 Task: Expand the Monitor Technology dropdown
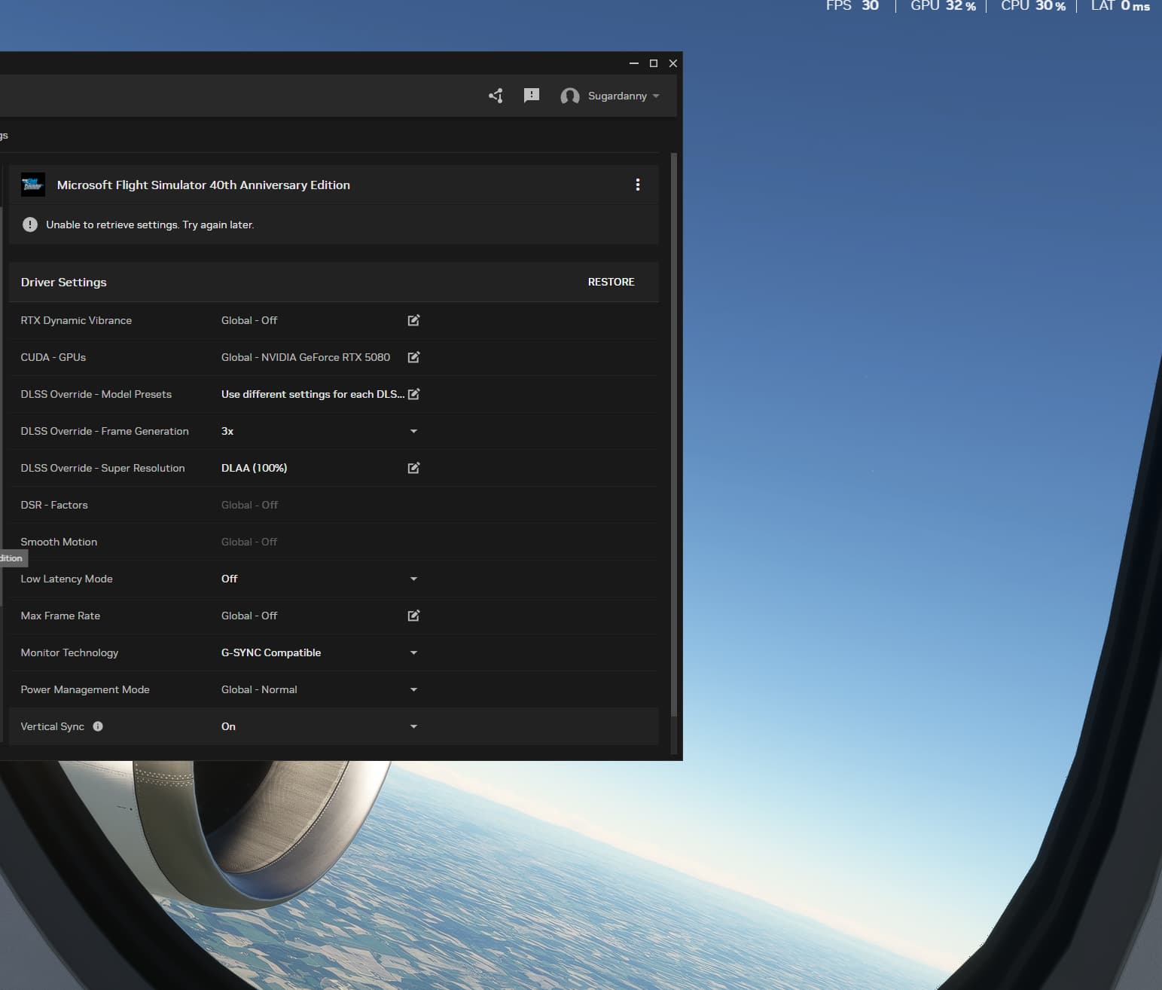(413, 652)
